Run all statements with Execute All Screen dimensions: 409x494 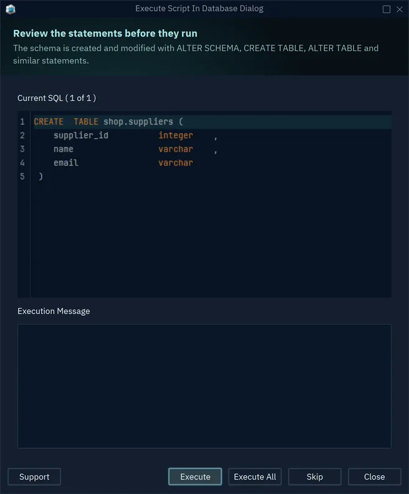pyautogui.click(x=255, y=477)
